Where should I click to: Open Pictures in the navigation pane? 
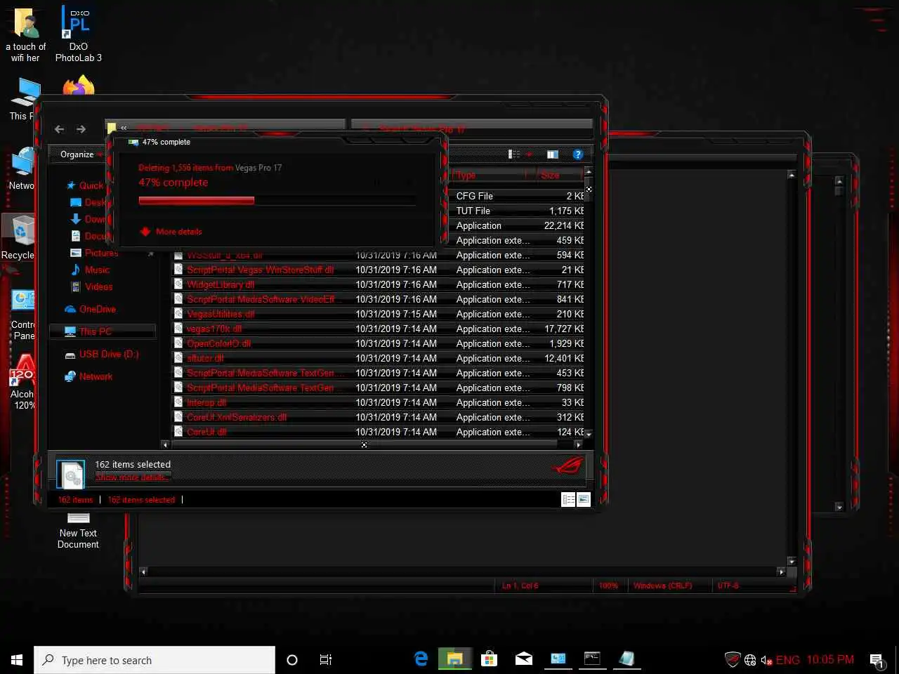pos(102,253)
